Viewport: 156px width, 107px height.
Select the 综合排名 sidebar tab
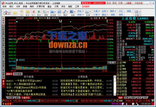point(3,73)
